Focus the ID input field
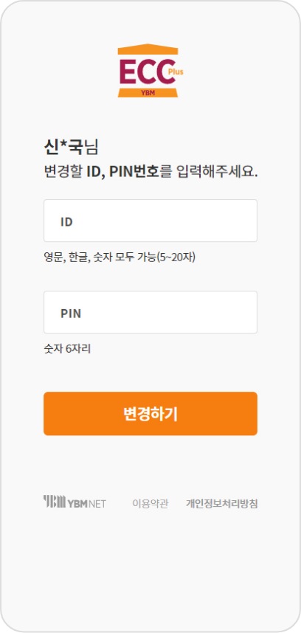 point(150,221)
